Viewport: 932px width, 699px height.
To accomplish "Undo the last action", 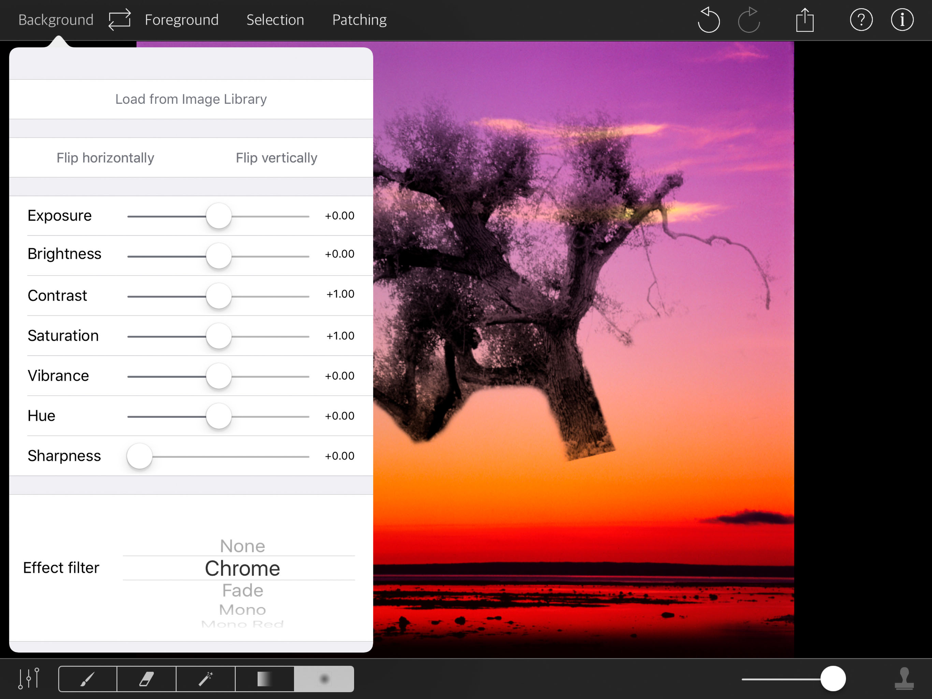I will (709, 20).
